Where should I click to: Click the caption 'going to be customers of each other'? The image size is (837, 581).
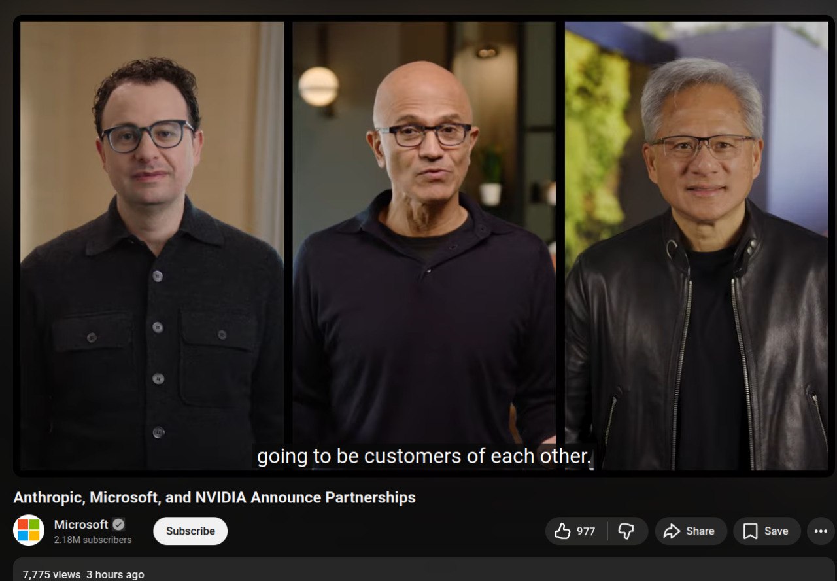pyautogui.click(x=424, y=457)
